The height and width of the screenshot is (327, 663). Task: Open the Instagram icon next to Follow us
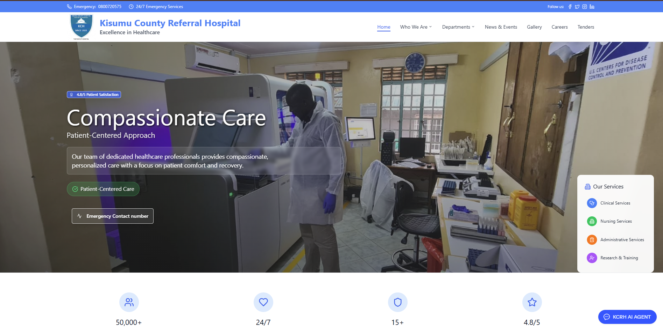585,6
